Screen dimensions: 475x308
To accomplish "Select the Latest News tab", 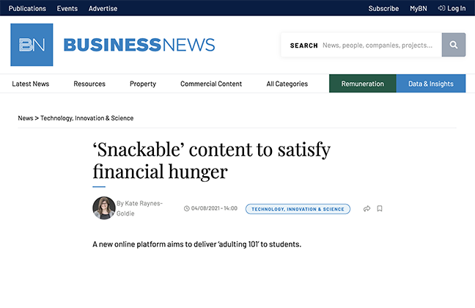I will click(x=31, y=84).
